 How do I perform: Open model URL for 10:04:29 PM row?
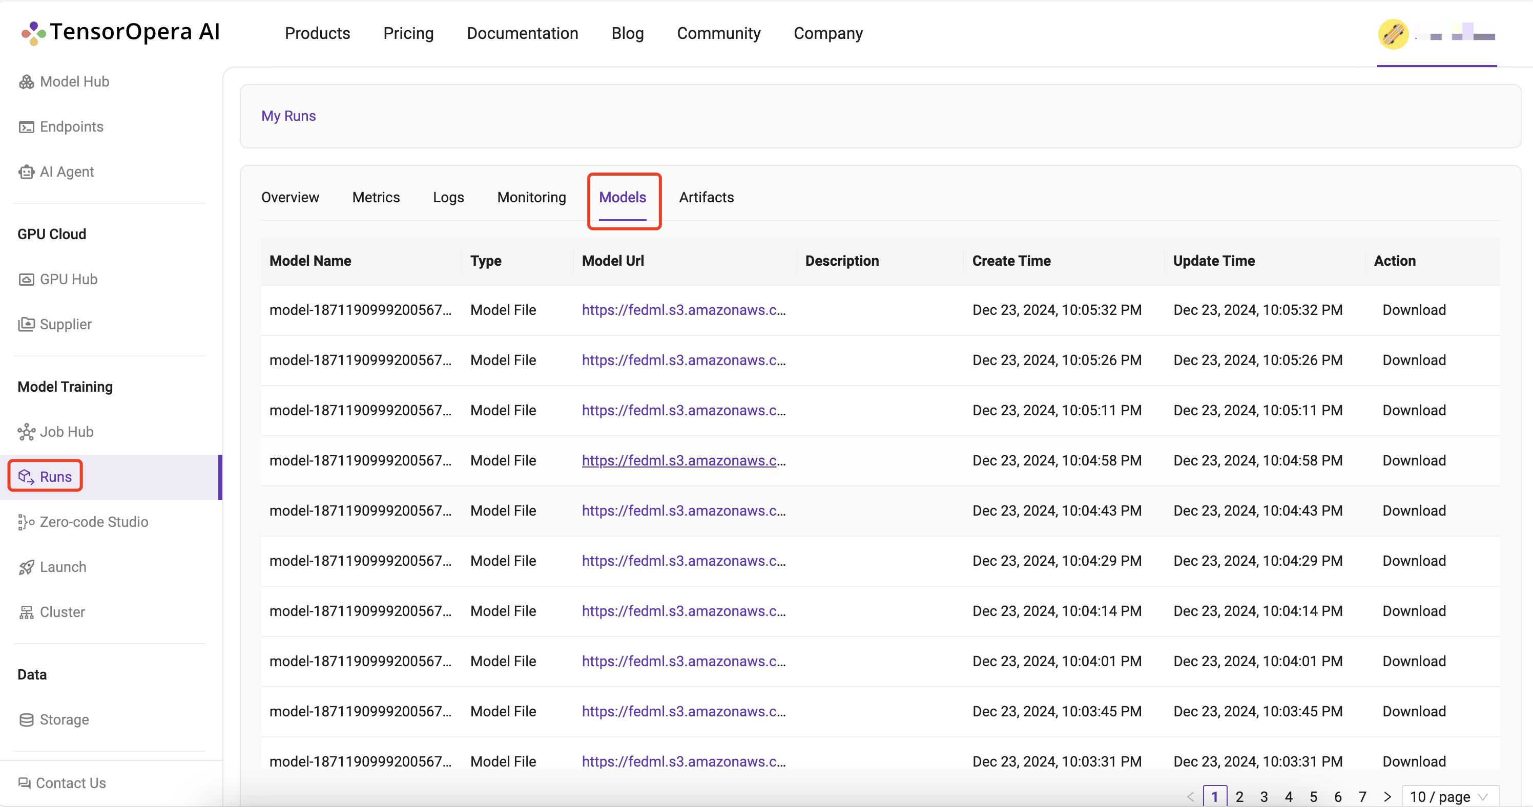coord(684,561)
